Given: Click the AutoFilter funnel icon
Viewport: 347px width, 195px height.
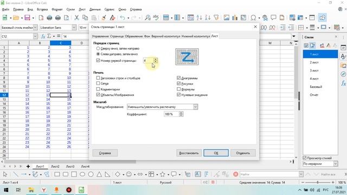Looking at the screenshot, I should pos(216,18).
